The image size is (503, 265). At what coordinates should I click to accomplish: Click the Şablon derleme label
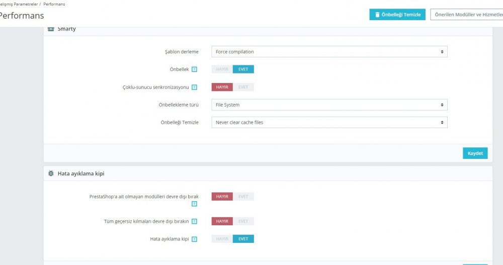(x=182, y=52)
